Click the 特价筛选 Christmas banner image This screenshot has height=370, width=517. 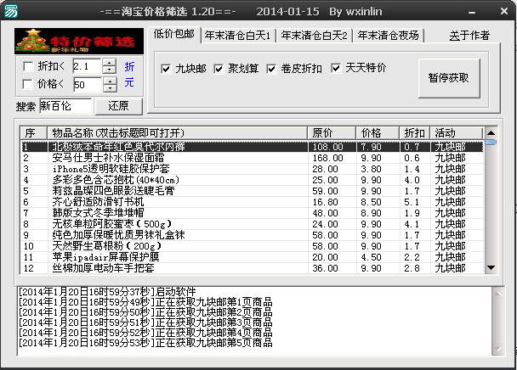tap(79, 41)
